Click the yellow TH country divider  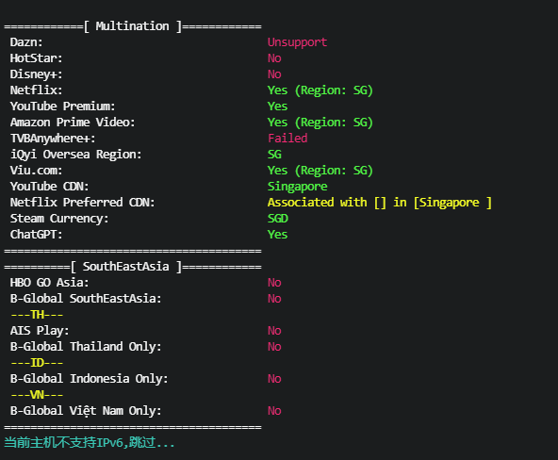pyautogui.click(x=37, y=315)
